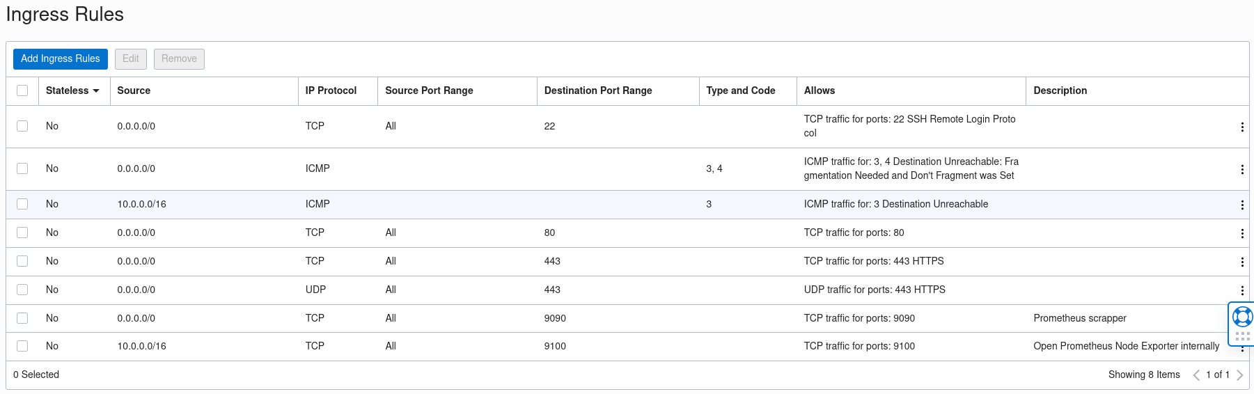Image resolution: width=1254 pixels, height=394 pixels.
Task: Click the lifebuoy help icon
Action: click(1242, 317)
